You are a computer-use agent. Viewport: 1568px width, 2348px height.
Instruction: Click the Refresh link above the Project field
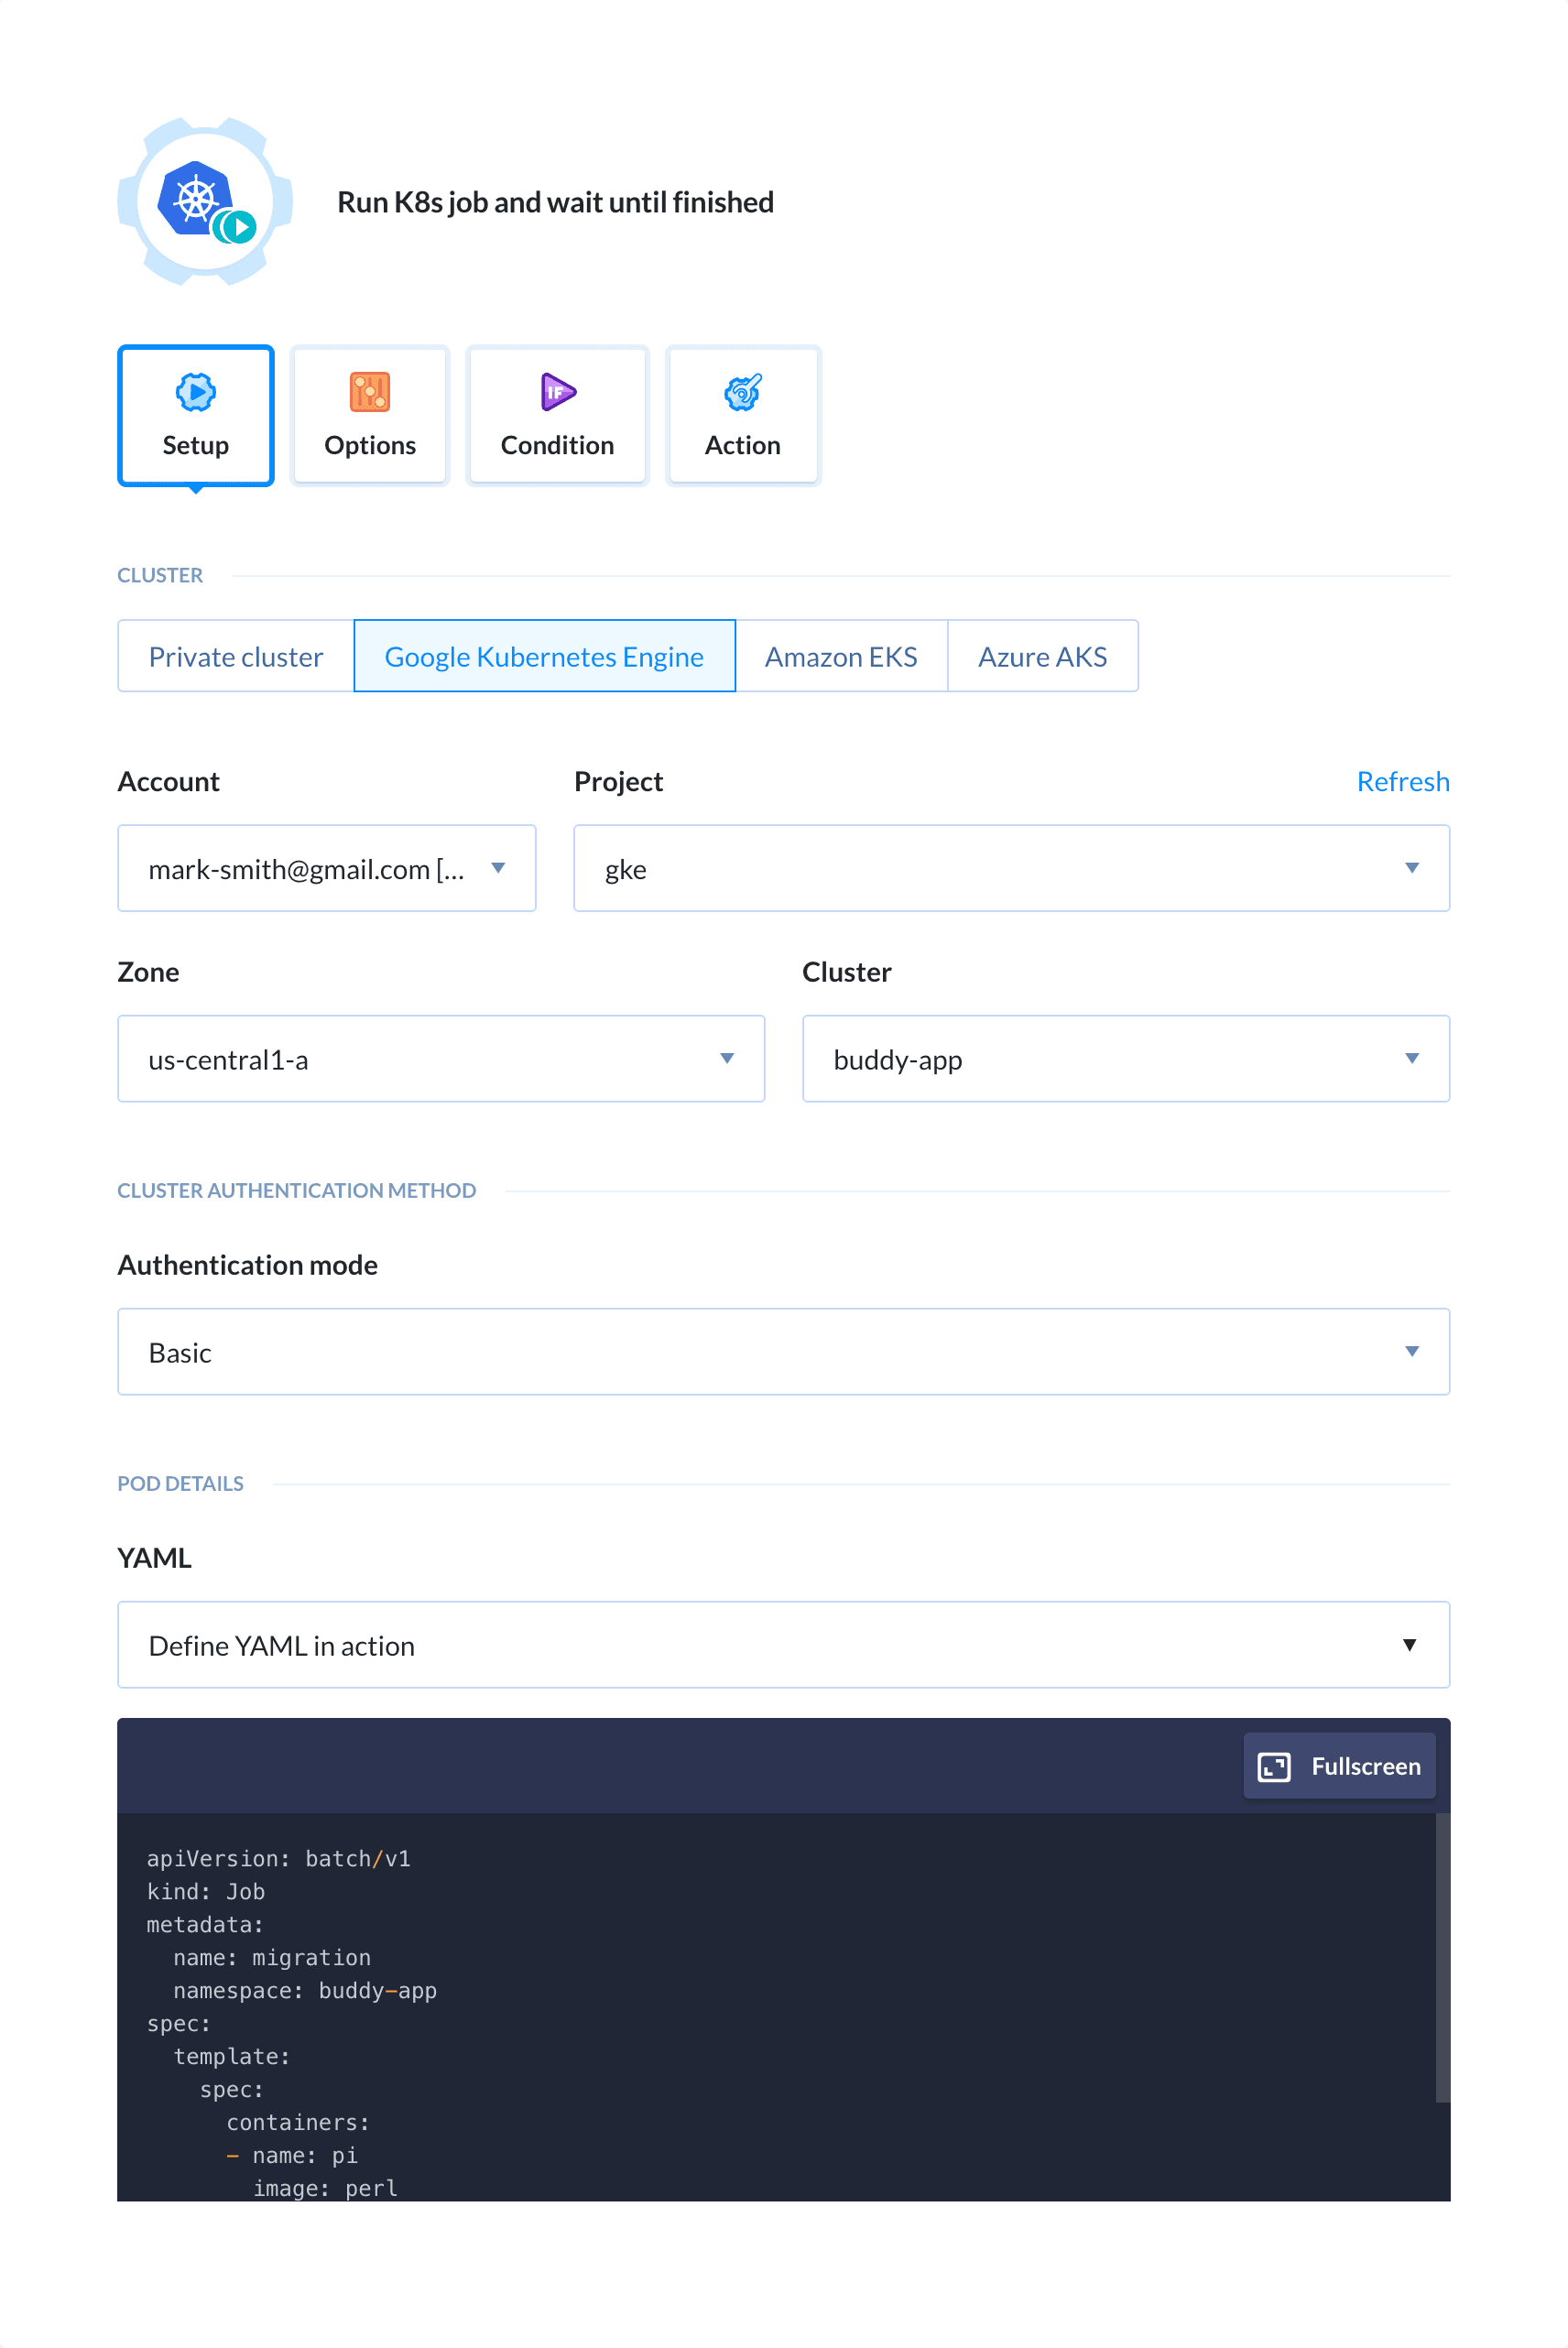point(1403,780)
